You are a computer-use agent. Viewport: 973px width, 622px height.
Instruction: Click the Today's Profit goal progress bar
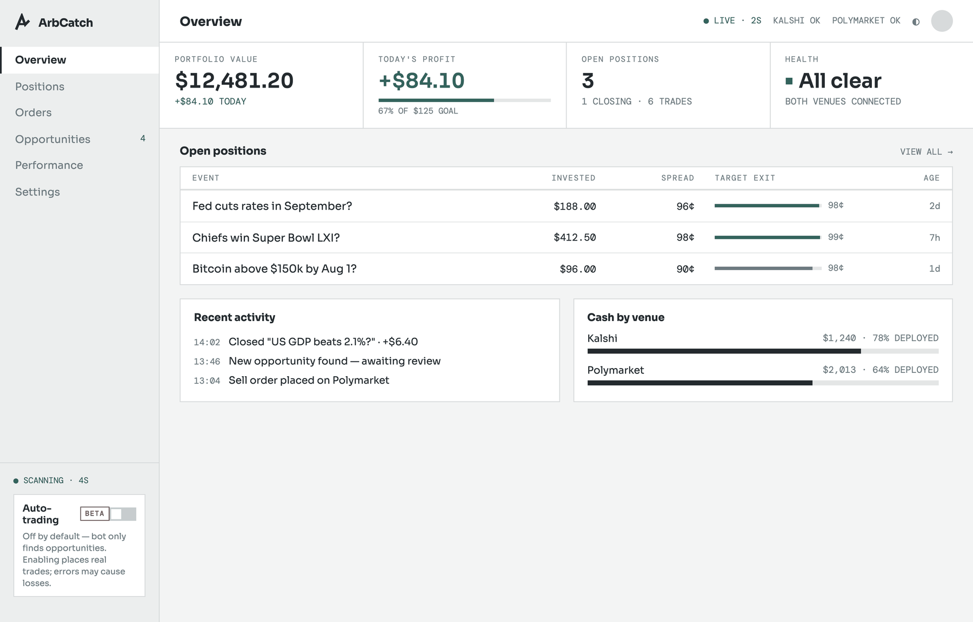pyautogui.click(x=464, y=100)
